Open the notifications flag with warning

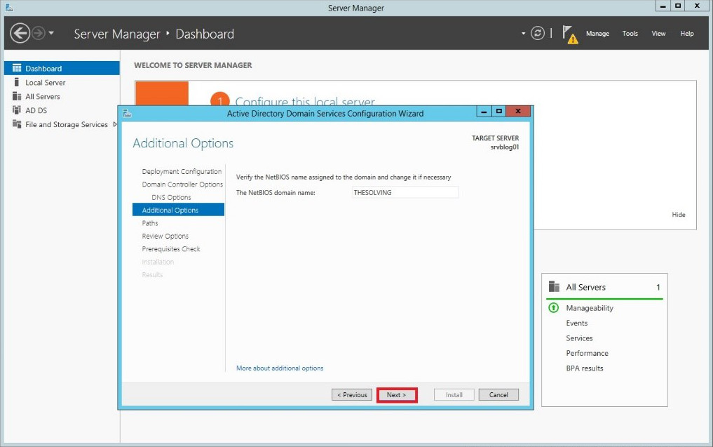(570, 34)
